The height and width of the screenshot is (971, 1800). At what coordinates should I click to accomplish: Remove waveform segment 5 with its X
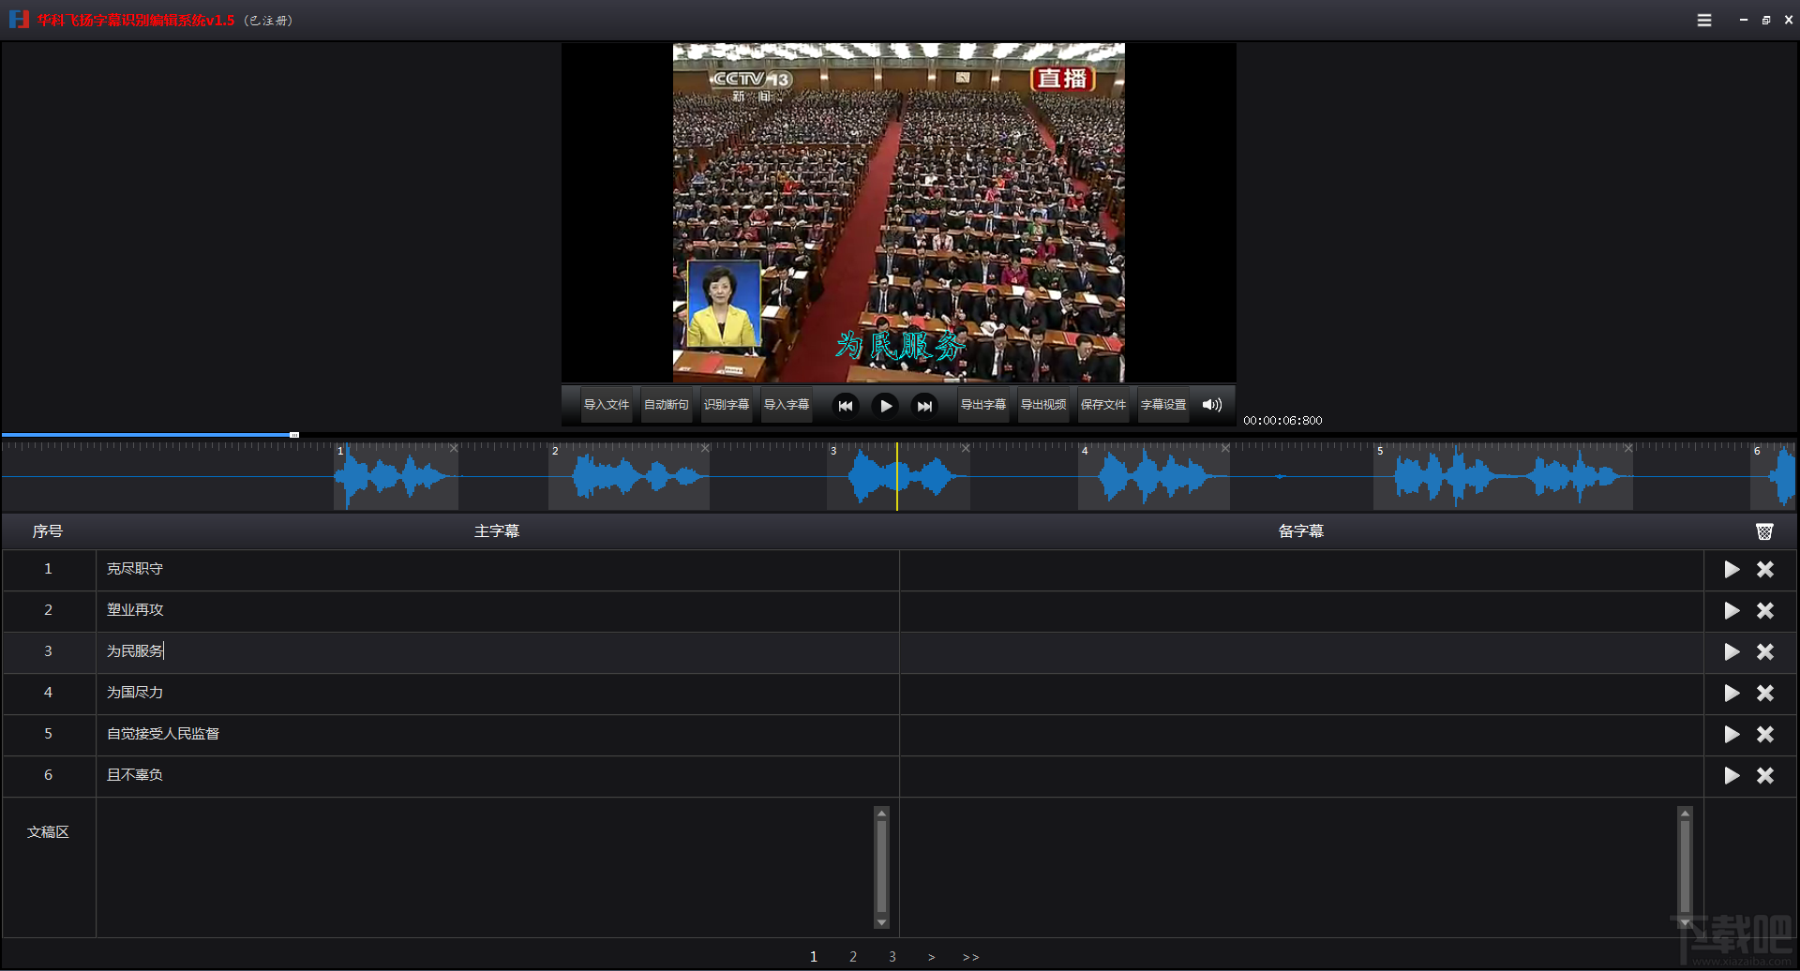[1628, 448]
